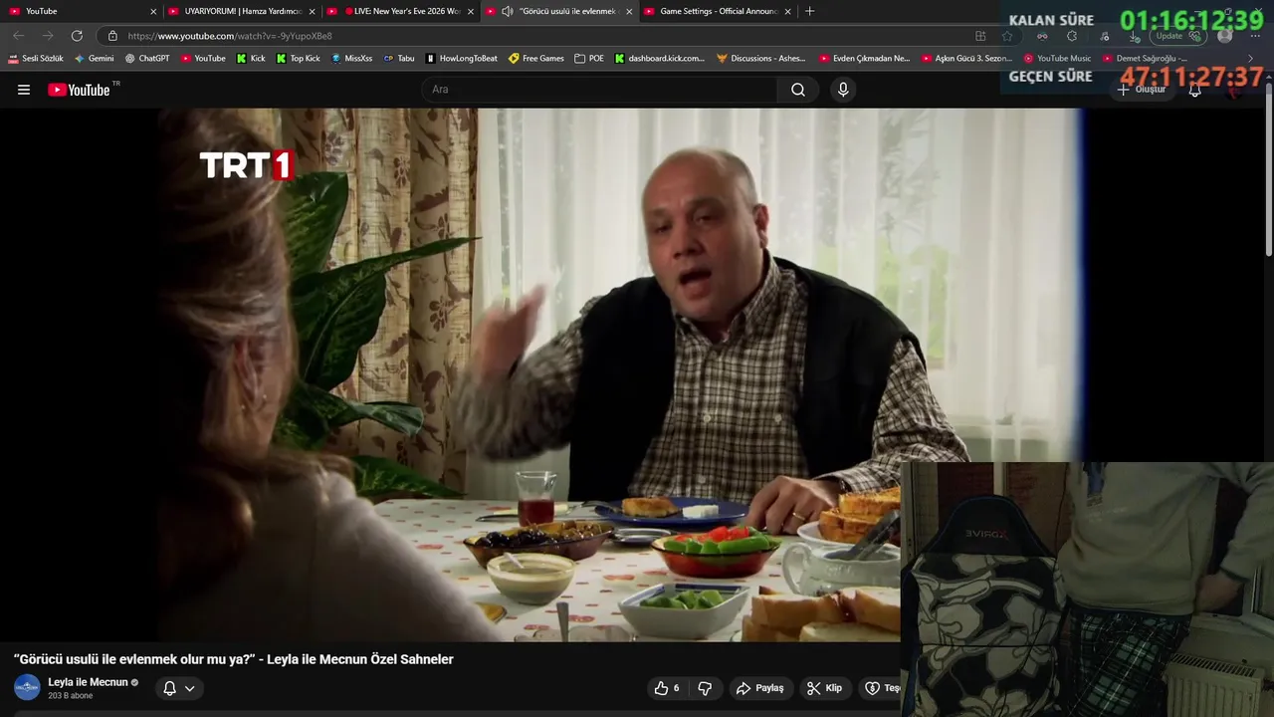Open Free Games bookmark
The width and height of the screenshot is (1274, 717).
[536, 59]
